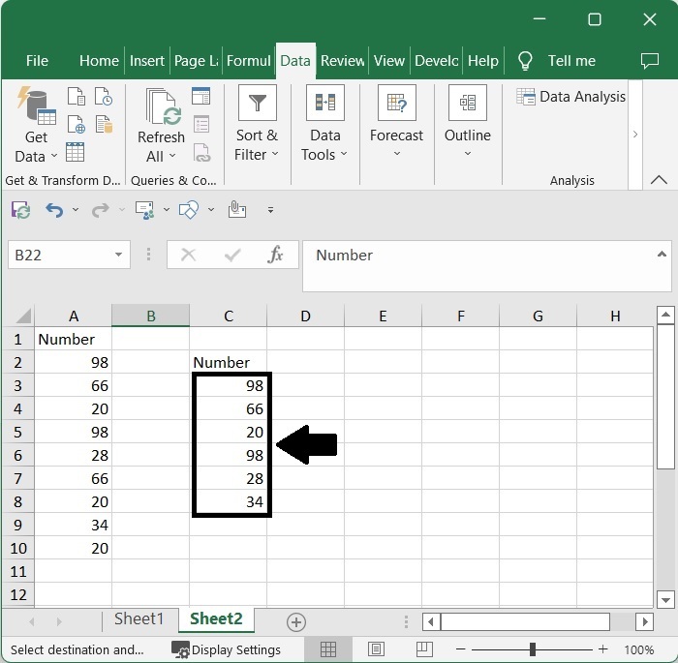Click the Outline group icon
The image size is (678, 663).
[467, 103]
